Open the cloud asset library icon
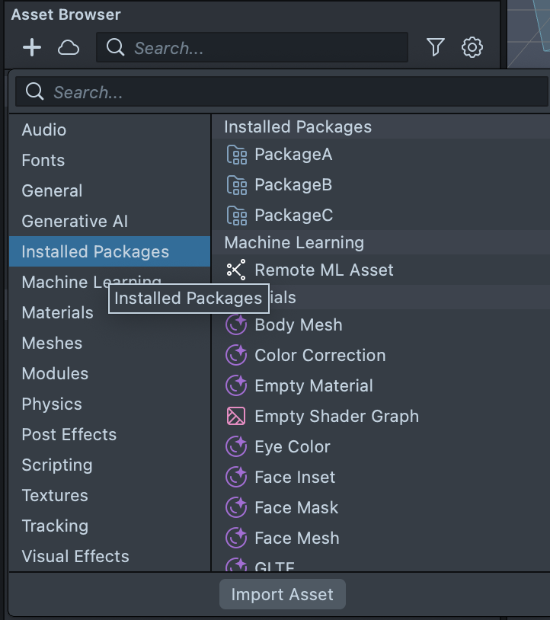 click(69, 48)
